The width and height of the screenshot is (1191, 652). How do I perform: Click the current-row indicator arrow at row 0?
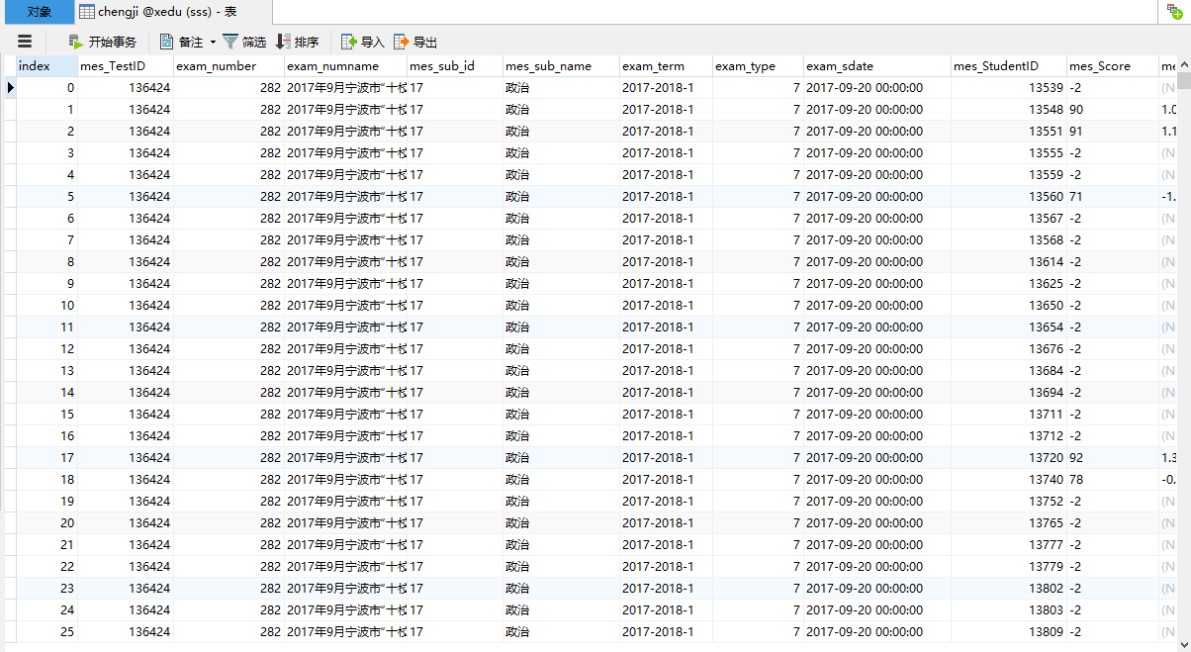(x=10, y=88)
